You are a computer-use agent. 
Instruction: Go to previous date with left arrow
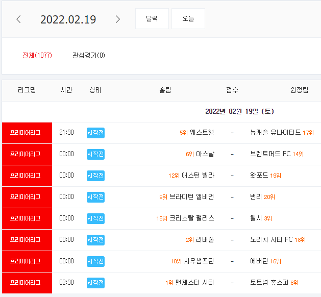click(x=18, y=19)
